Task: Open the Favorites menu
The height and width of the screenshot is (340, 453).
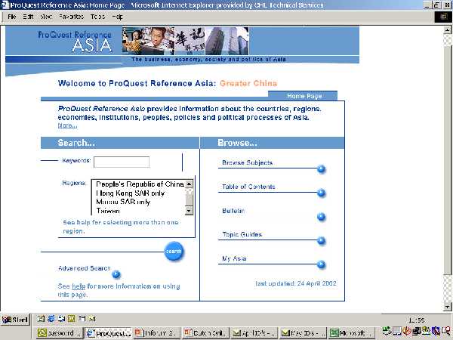Action: [71, 17]
